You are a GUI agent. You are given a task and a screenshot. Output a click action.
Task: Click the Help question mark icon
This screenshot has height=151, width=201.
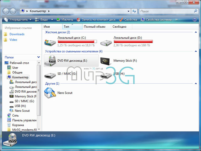pyautogui.click(x=195, y=20)
